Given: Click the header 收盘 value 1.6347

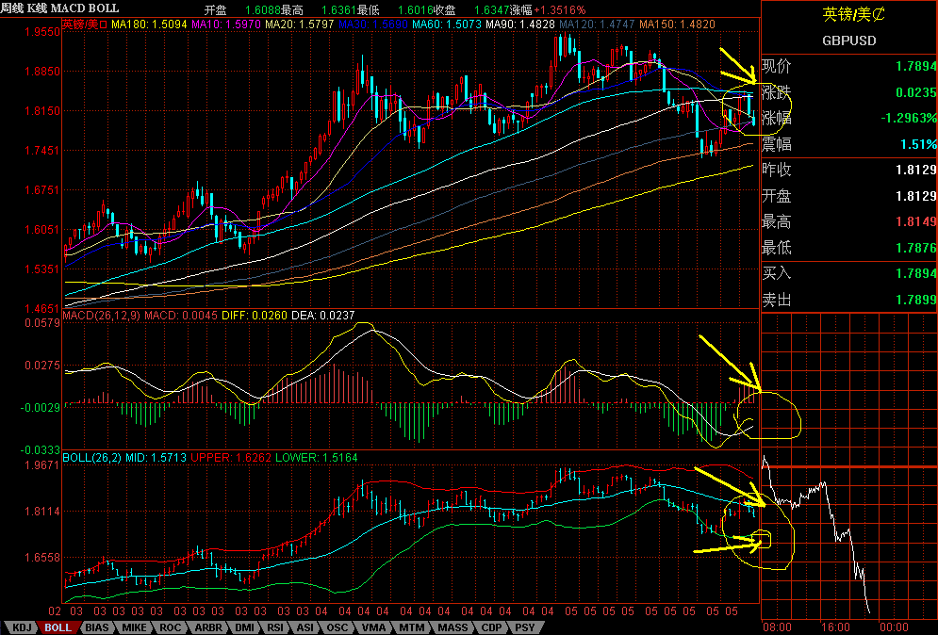Looking at the screenshot, I should tap(492, 10).
